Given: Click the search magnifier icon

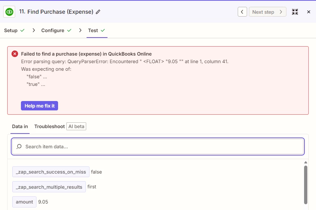Looking at the screenshot, I should tap(19, 146).
